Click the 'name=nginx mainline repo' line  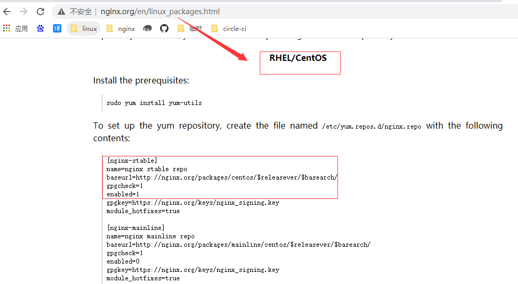click(150, 236)
